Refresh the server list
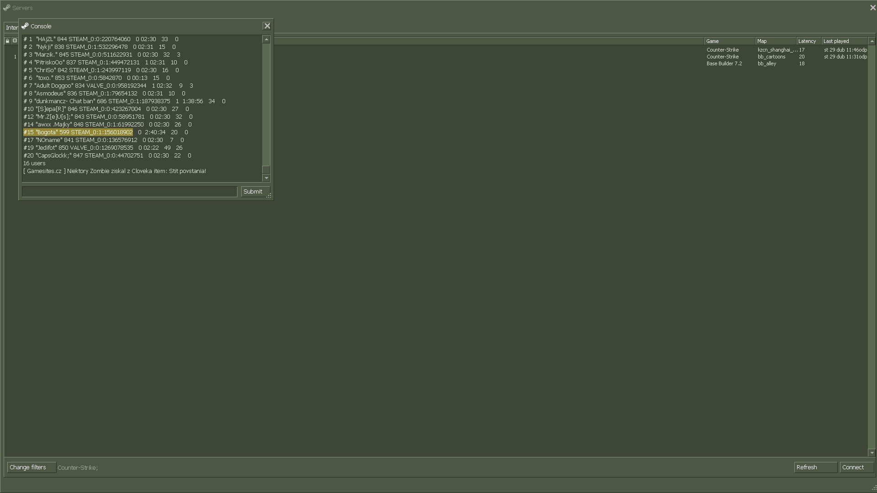877x493 pixels. click(x=815, y=467)
